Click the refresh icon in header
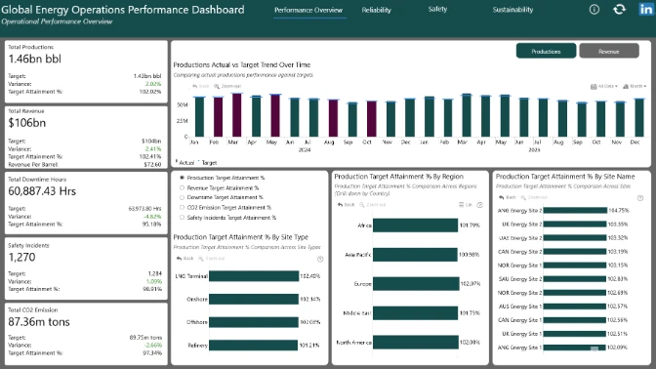Screen dimensions: 656x369 [x=620, y=9]
